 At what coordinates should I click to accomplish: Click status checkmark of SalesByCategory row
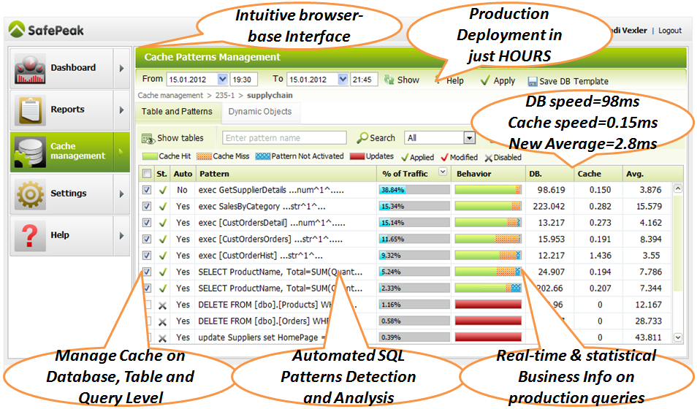click(x=163, y=207)
